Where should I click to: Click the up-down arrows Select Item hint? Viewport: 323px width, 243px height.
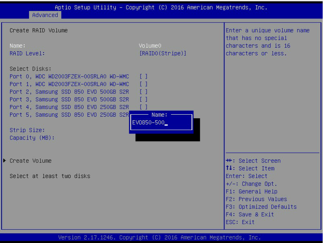(250, 168)
